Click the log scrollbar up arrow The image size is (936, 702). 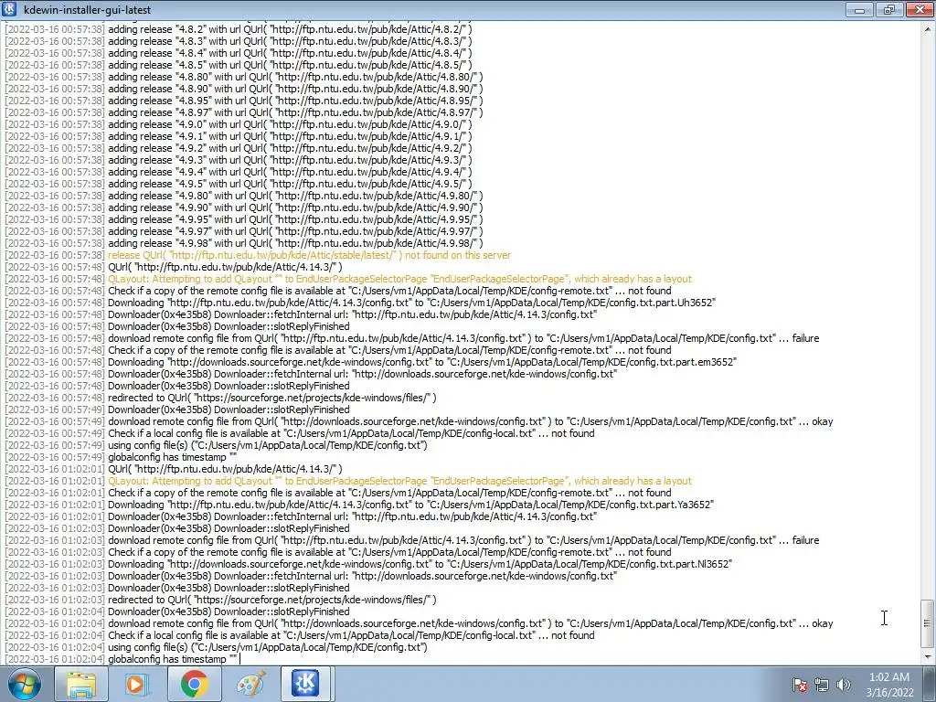[928, 28]
